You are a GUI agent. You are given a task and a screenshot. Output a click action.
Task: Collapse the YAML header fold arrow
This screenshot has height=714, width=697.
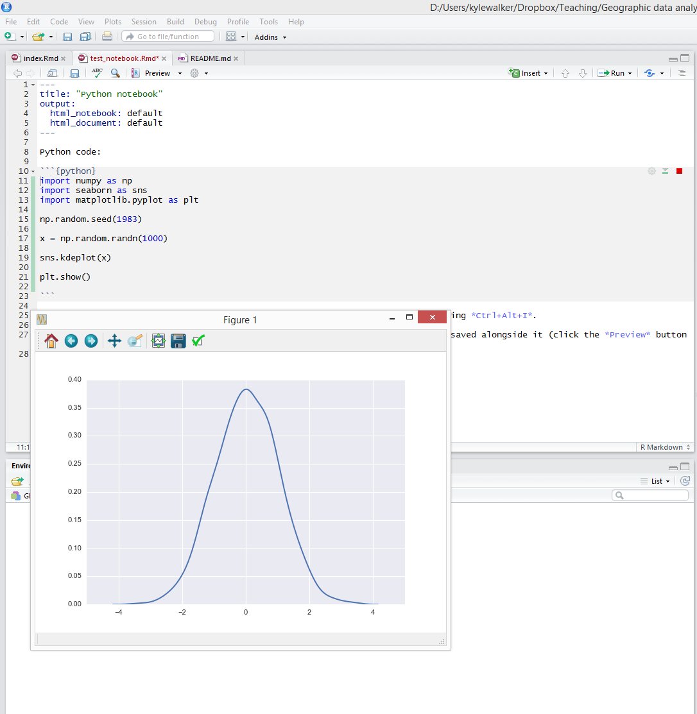click(x=33, y=85)
